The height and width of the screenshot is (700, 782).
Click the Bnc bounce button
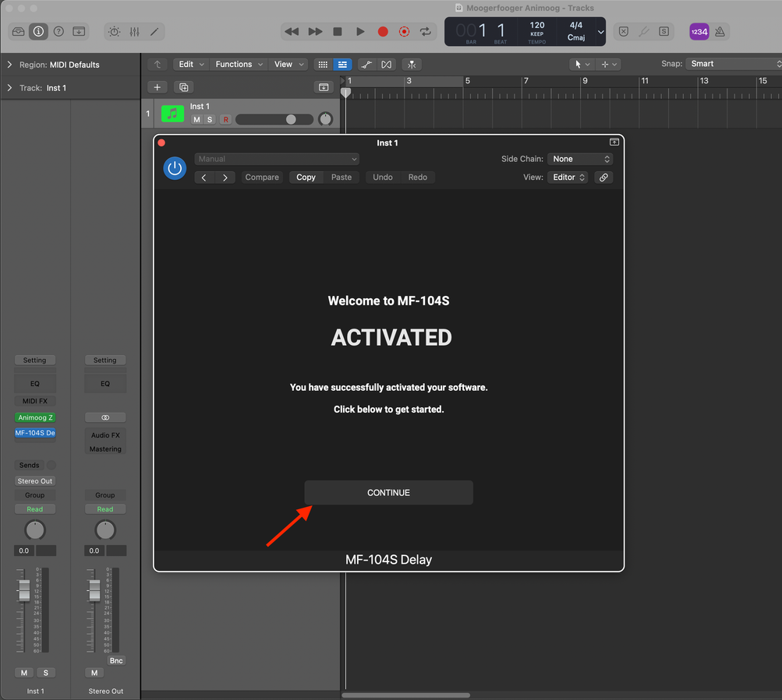tap(116, 660)
